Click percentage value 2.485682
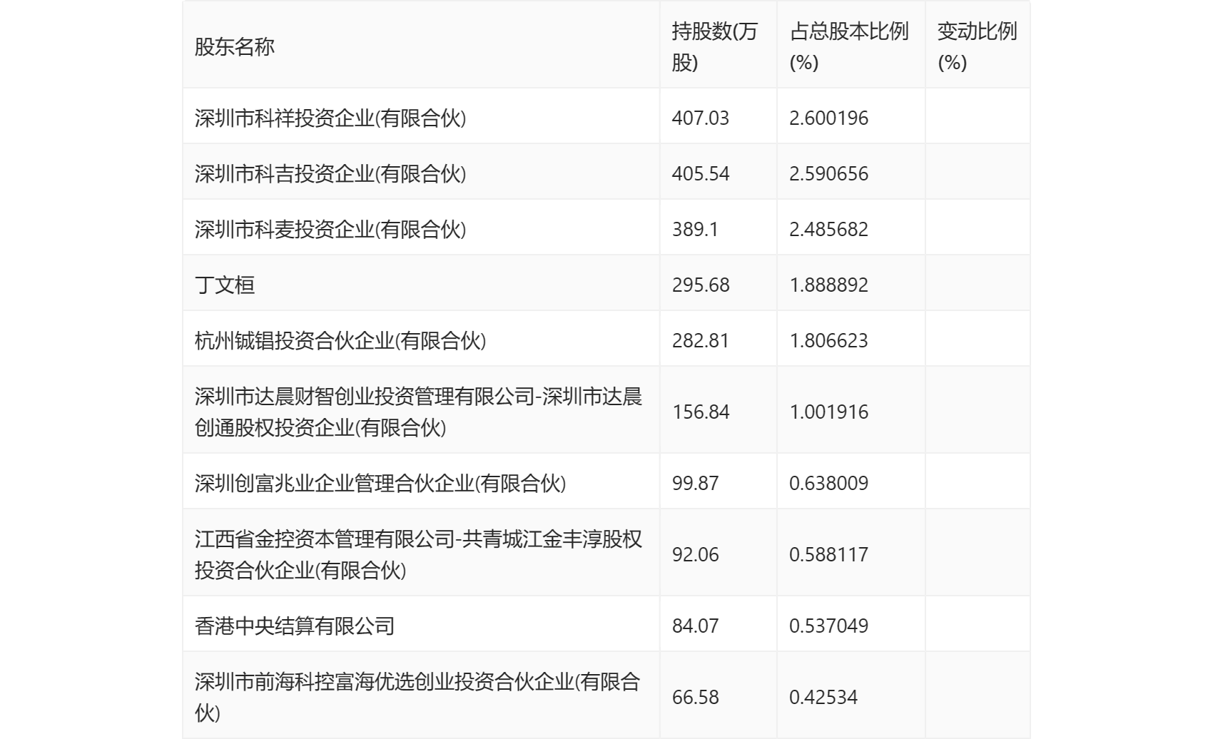The height and width of the screenshot is (739, 1213). coord(828,229)
